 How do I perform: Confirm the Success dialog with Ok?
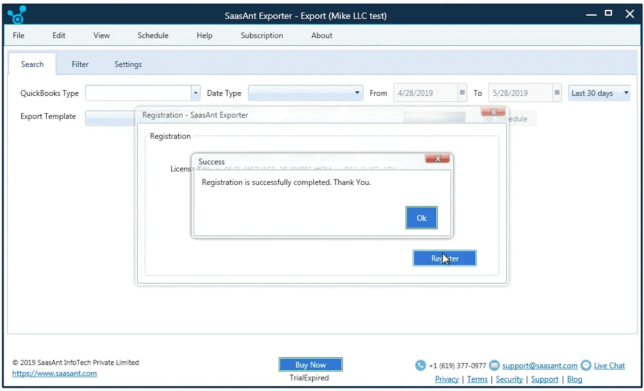click(x=421, y=218)
